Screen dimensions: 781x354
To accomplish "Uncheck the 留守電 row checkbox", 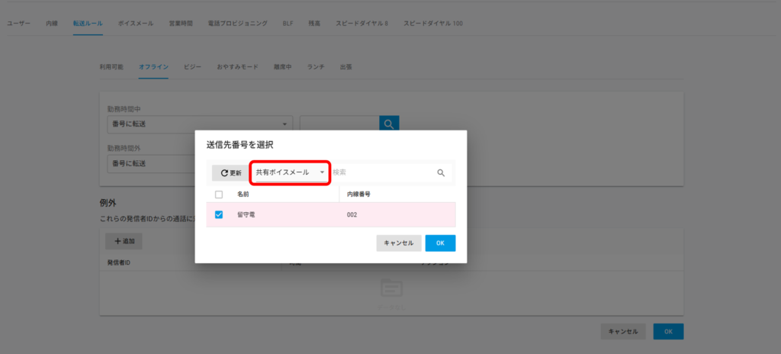I will (x=219, y=215).
